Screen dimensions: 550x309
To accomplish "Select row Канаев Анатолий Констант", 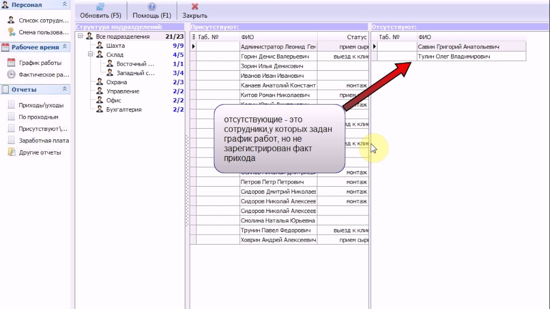I will [279, 85].
